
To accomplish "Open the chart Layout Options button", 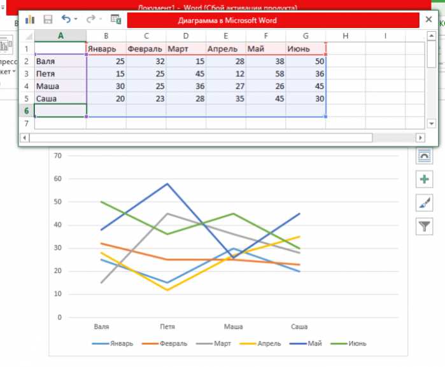I will click(x=424, y=156).
